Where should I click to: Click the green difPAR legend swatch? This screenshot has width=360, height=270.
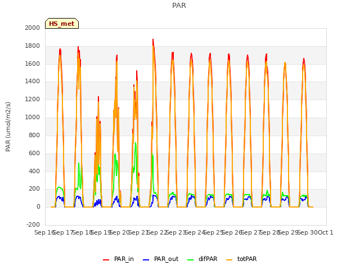pyautogui.click(x=191, y=260)
